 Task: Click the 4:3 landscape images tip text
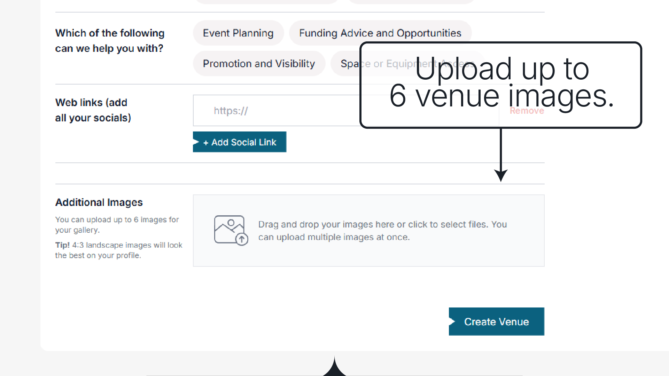click(x=118, y=250)
